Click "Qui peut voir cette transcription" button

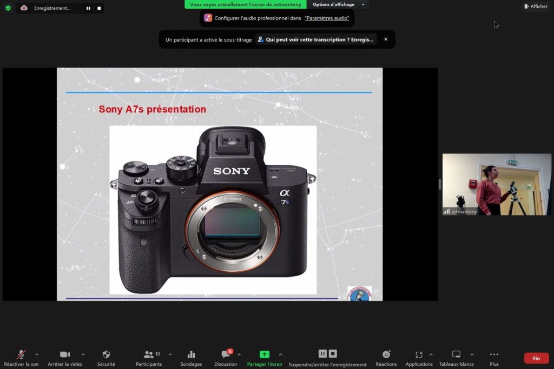(x=316, y=39)
